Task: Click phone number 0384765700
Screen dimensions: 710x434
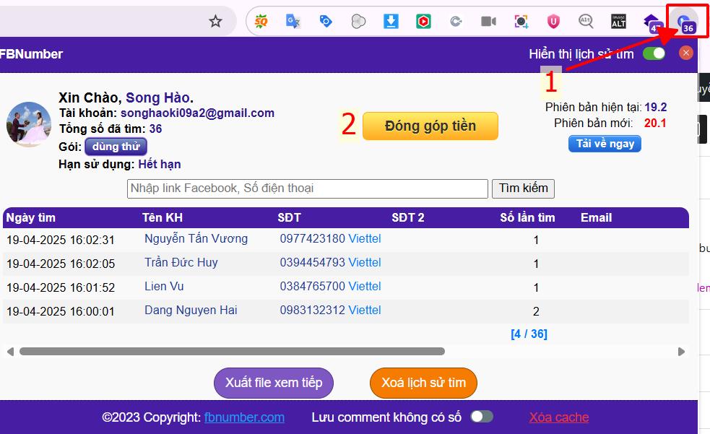Action: click(313, 287)
